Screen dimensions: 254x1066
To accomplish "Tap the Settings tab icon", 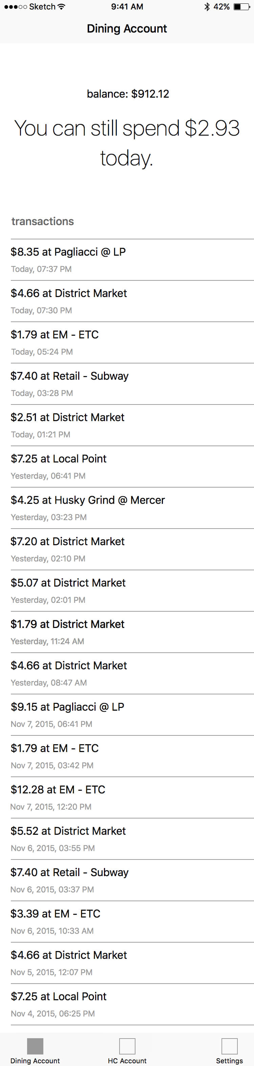I will (x=229, y=1046).
